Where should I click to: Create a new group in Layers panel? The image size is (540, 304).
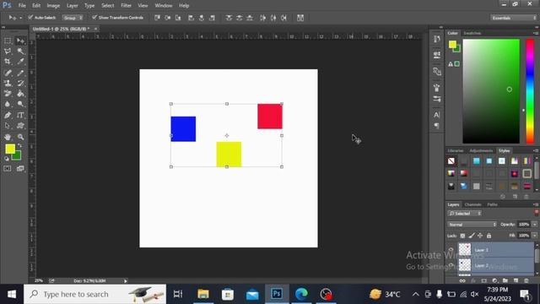[505, 281]
